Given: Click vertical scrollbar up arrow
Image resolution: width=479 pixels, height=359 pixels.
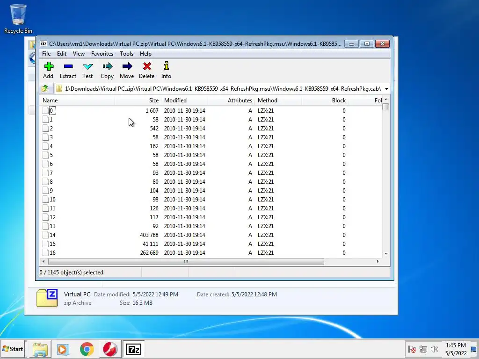Looking at the screenshot, I should click(x=386, y=100).
